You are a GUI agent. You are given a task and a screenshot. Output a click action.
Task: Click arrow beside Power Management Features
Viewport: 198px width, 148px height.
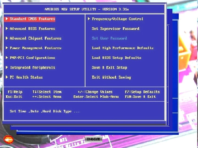click(x=7, y=48)
